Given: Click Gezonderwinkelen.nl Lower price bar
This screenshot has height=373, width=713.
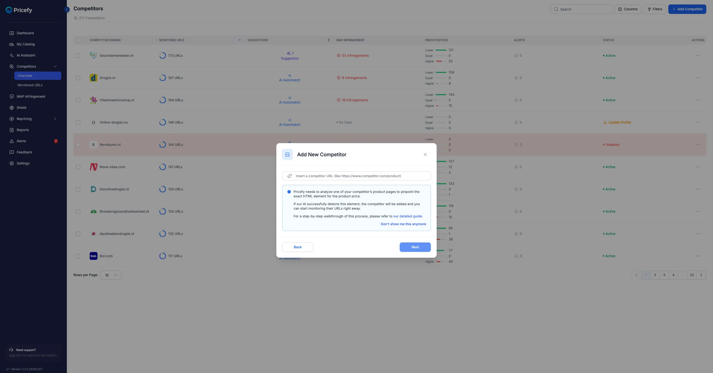Looking at the screenshot, I should pos(441,50).
